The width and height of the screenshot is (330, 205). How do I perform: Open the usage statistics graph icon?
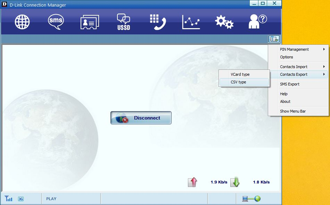click(x=191, y=22)
